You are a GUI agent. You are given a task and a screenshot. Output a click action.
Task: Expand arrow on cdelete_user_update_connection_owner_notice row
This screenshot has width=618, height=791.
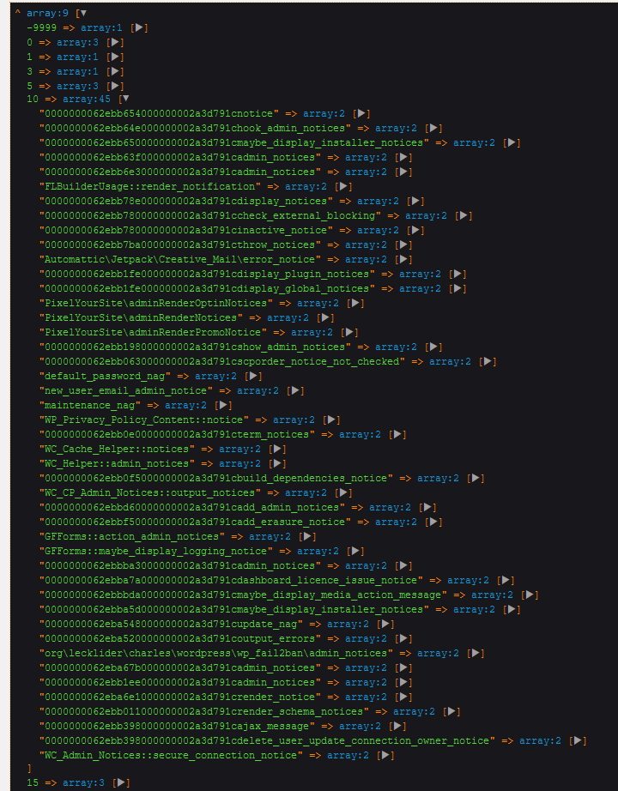(x=577, y=741)
